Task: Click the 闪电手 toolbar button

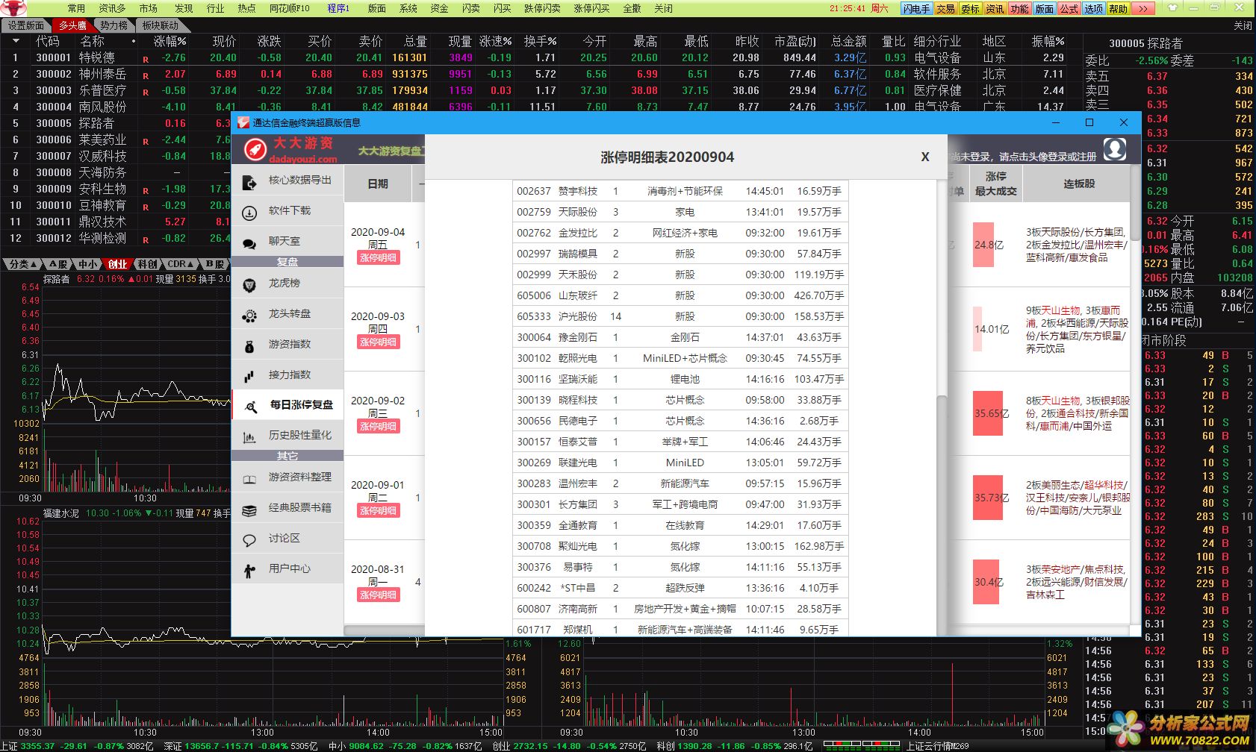Action: (916, 9)
